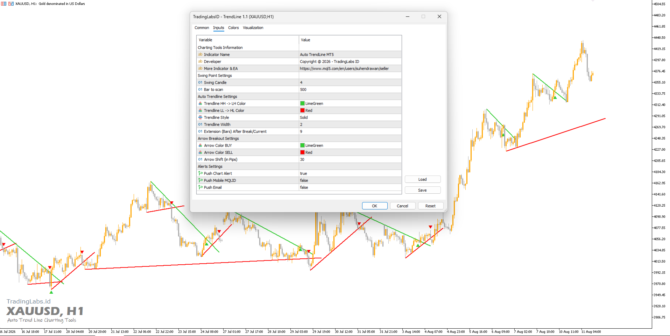
Task: Click the Load button
Action: point(423,179)
